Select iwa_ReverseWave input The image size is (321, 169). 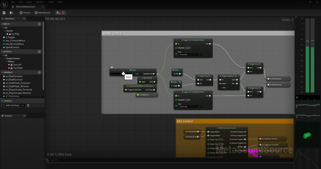coord(14,44)
